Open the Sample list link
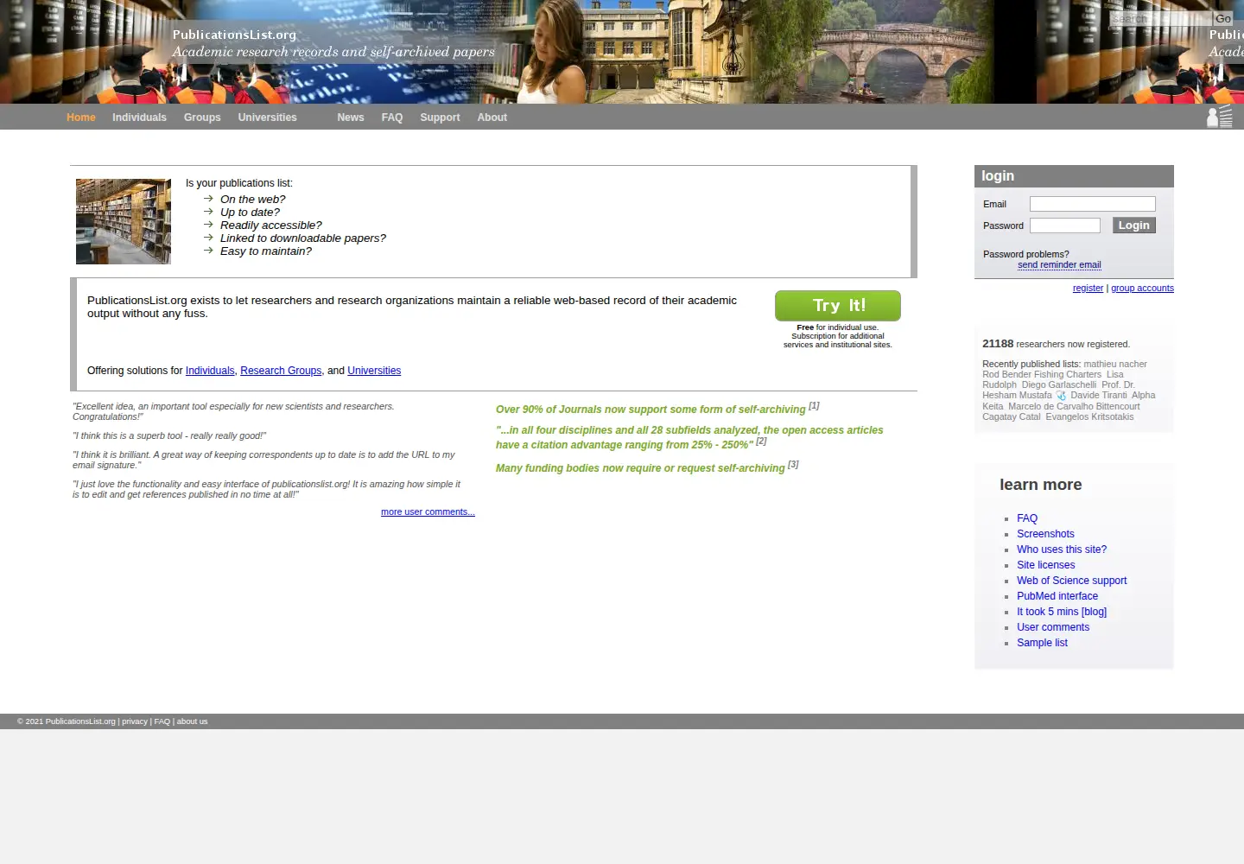Viewport: 1244px width, 864px height. 1042,643
